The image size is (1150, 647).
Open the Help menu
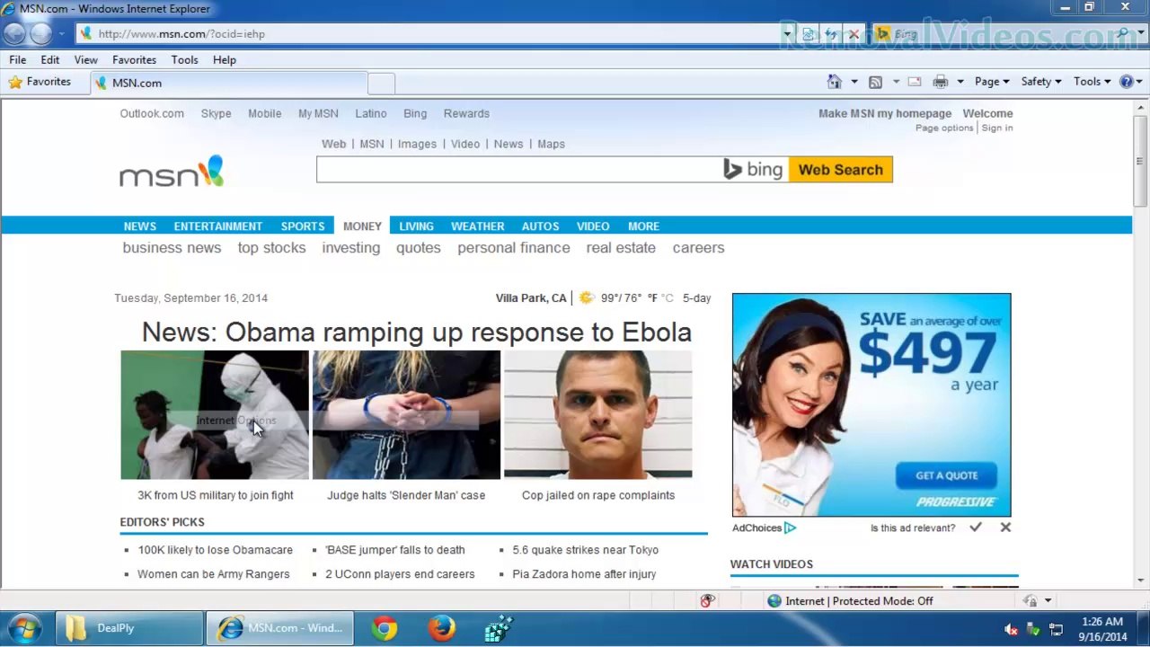tap(224, 59)
